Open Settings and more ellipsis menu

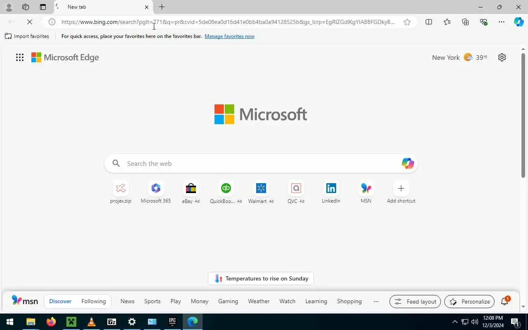click(x=502, y=22)
